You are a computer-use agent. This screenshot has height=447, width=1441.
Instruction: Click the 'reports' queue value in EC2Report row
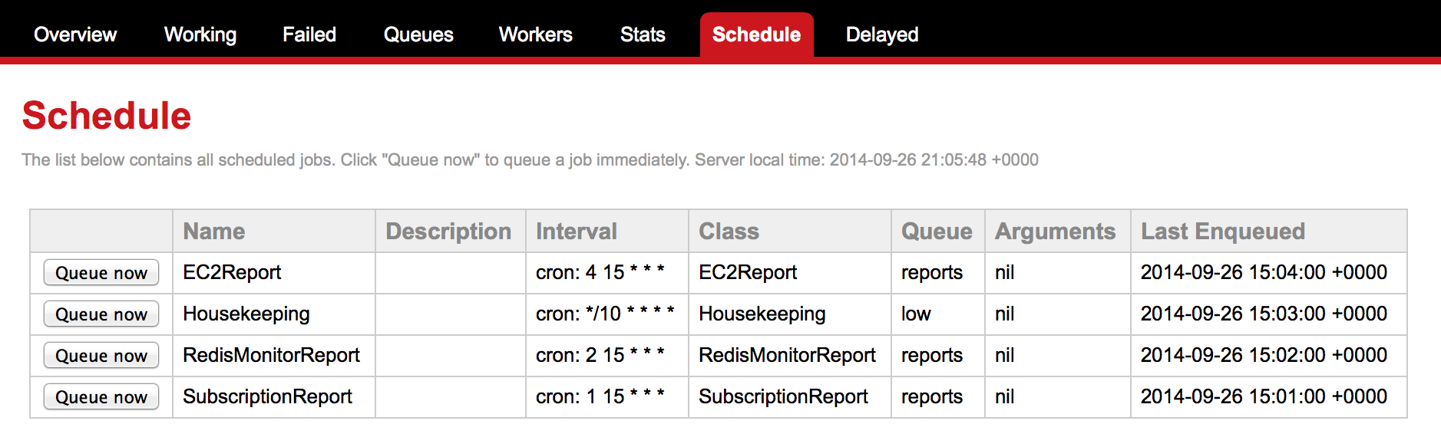coord(932,272)
